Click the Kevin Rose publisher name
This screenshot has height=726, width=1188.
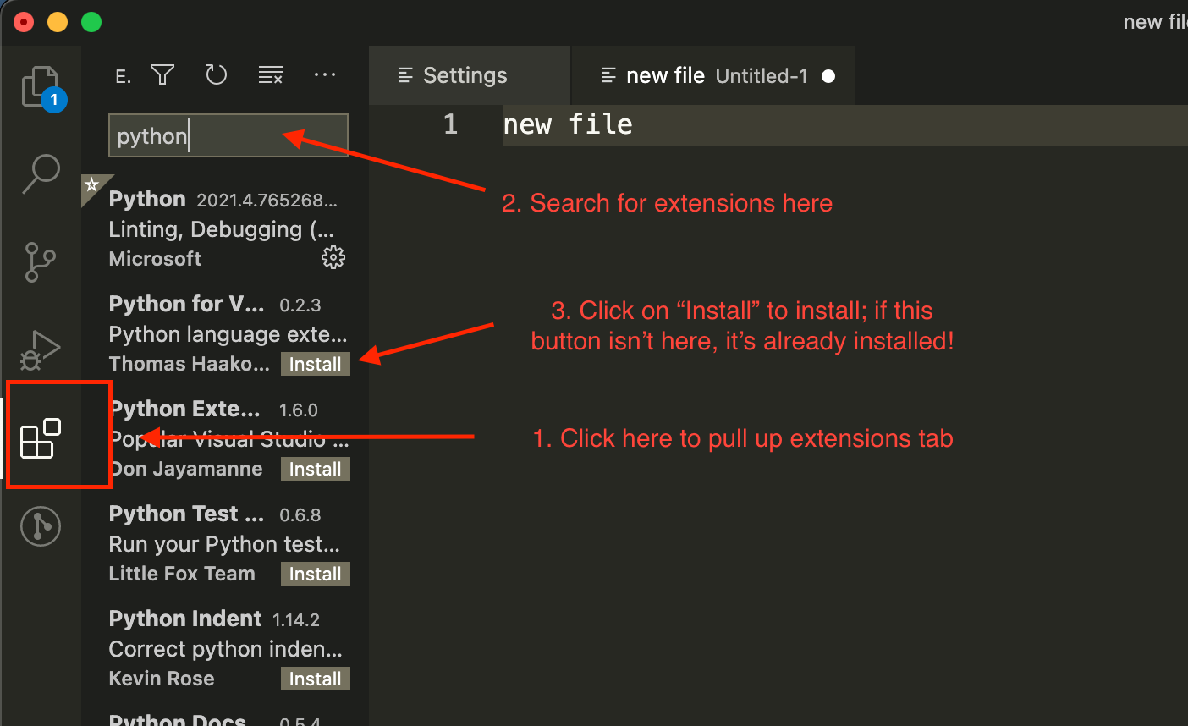[162, 679]
